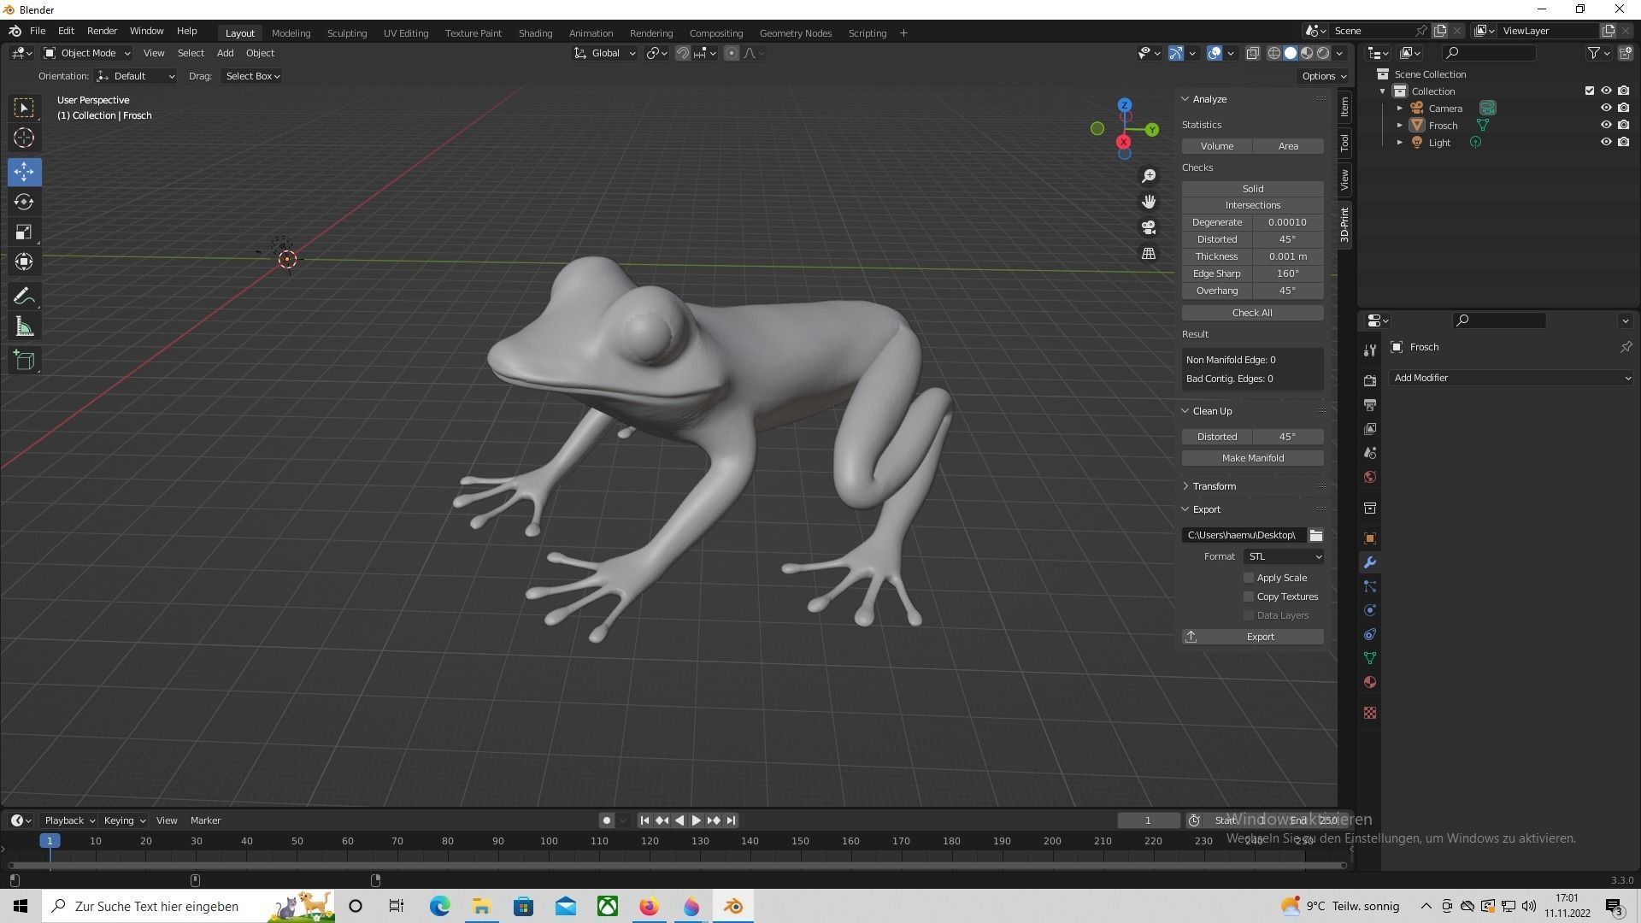The width and height of the screenshot is (1641, 923).
Task: Switch to orthographic grid view icon
Action: point(1149,254)
